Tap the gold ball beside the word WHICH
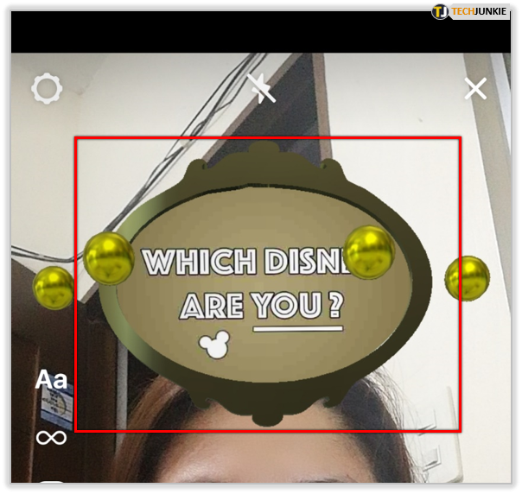Screen dimensions: 522x494 [109, 256]
